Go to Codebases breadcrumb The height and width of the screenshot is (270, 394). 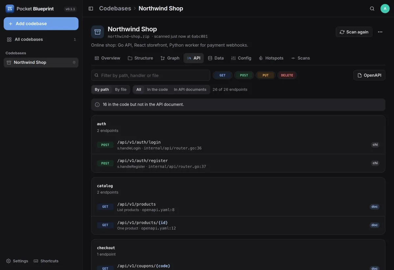pos(115,9)
